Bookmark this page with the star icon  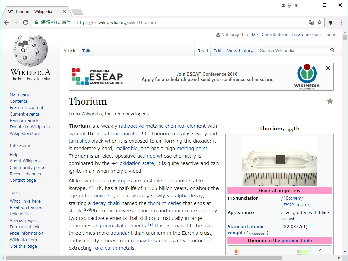point(319,22)
